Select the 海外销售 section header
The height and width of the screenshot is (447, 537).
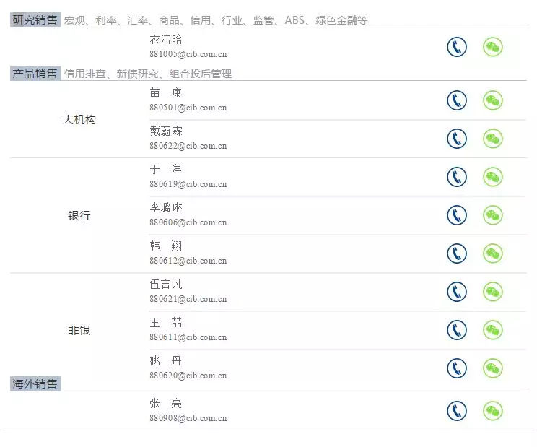[x=35, y=383]
